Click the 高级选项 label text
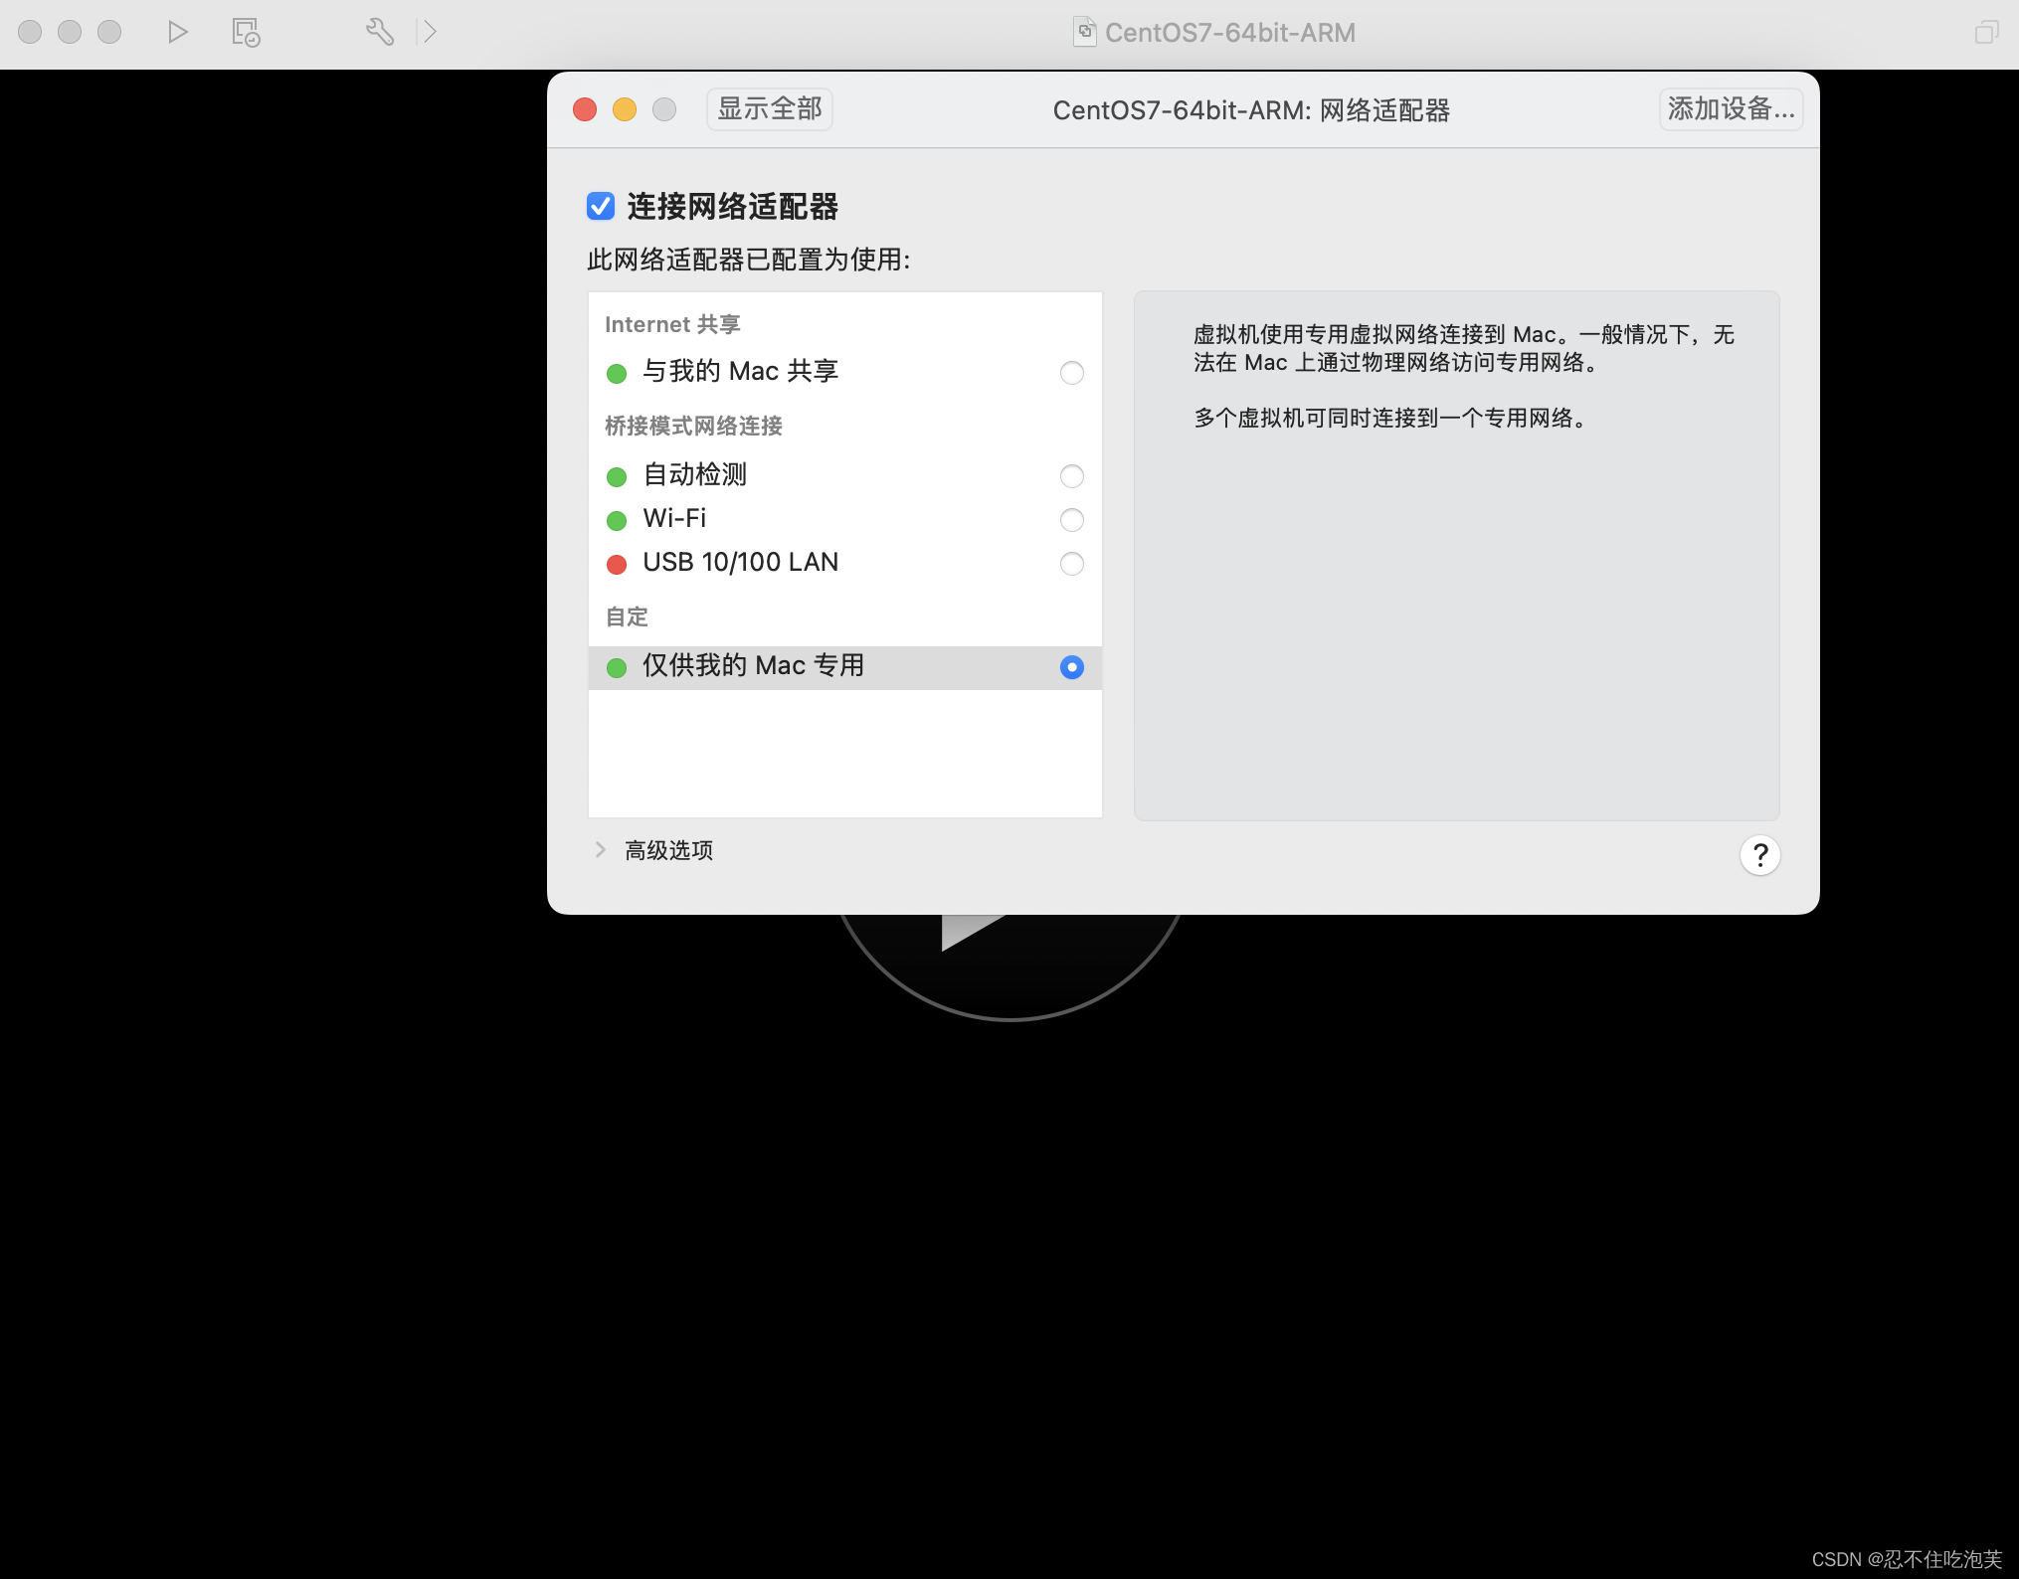 tap(668, 850)
